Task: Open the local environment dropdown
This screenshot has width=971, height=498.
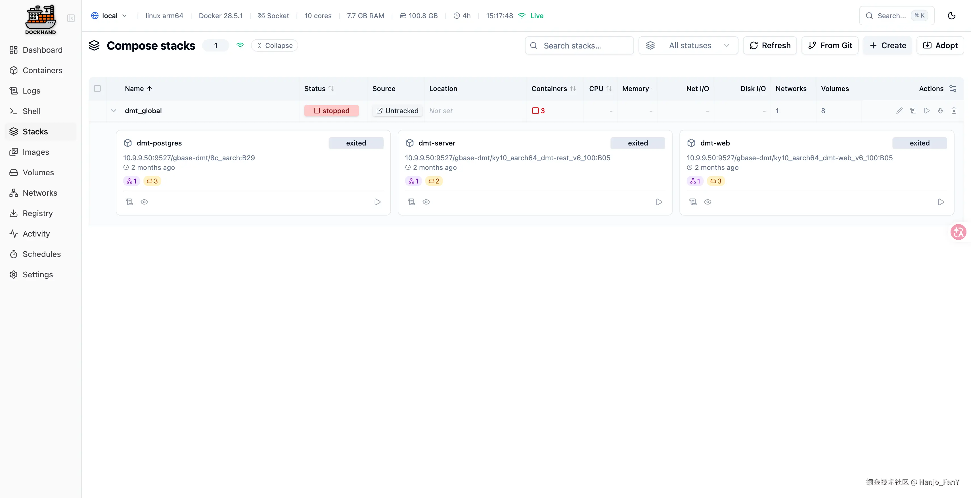Action: click(x=109, y=16)
